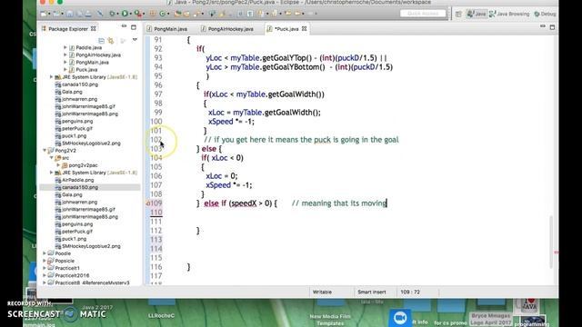Click the 109 : 72 cursor position indicator
This screenshot has width=582, height=327.
click(410, 292)
